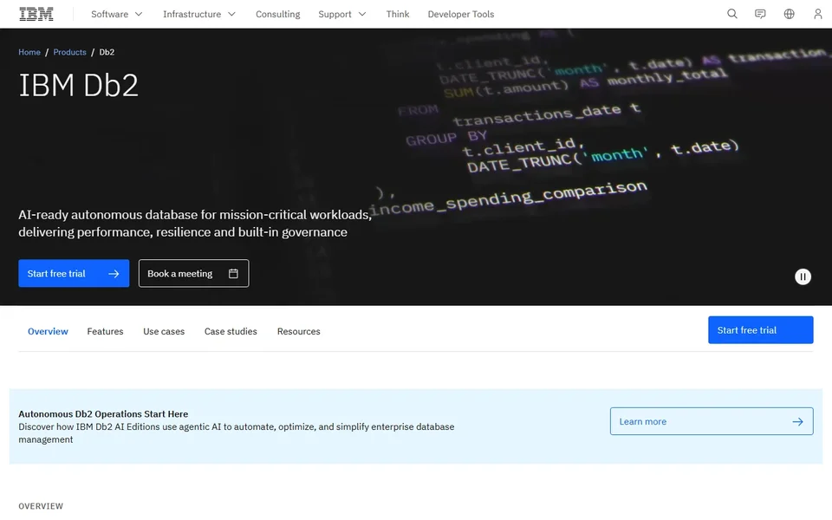
Task: Select the Case studies tab
Action: tap(231, 331)
